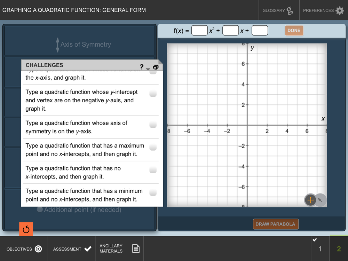Switch to page 2 tab
Viewport: 348px width, 261px height.
click(339, 248)
